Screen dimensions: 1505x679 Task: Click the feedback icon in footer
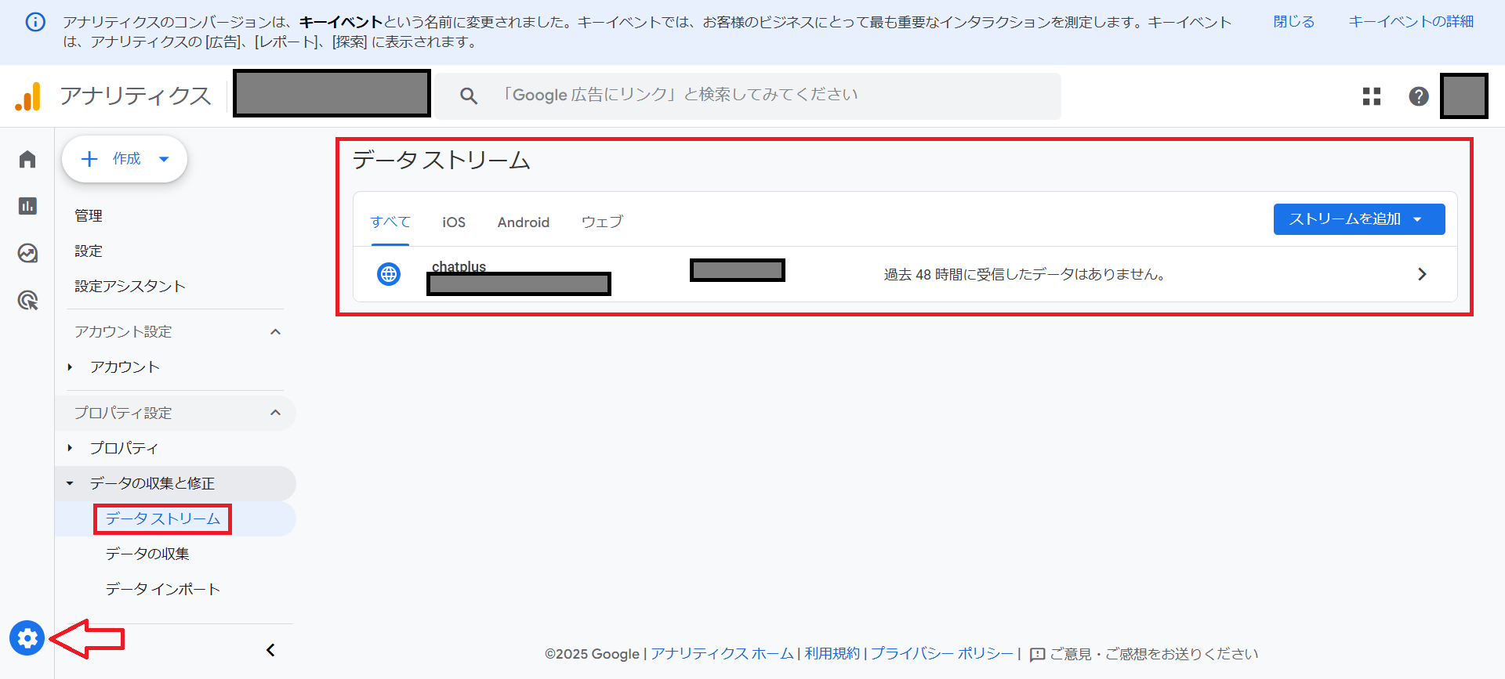1037,655
